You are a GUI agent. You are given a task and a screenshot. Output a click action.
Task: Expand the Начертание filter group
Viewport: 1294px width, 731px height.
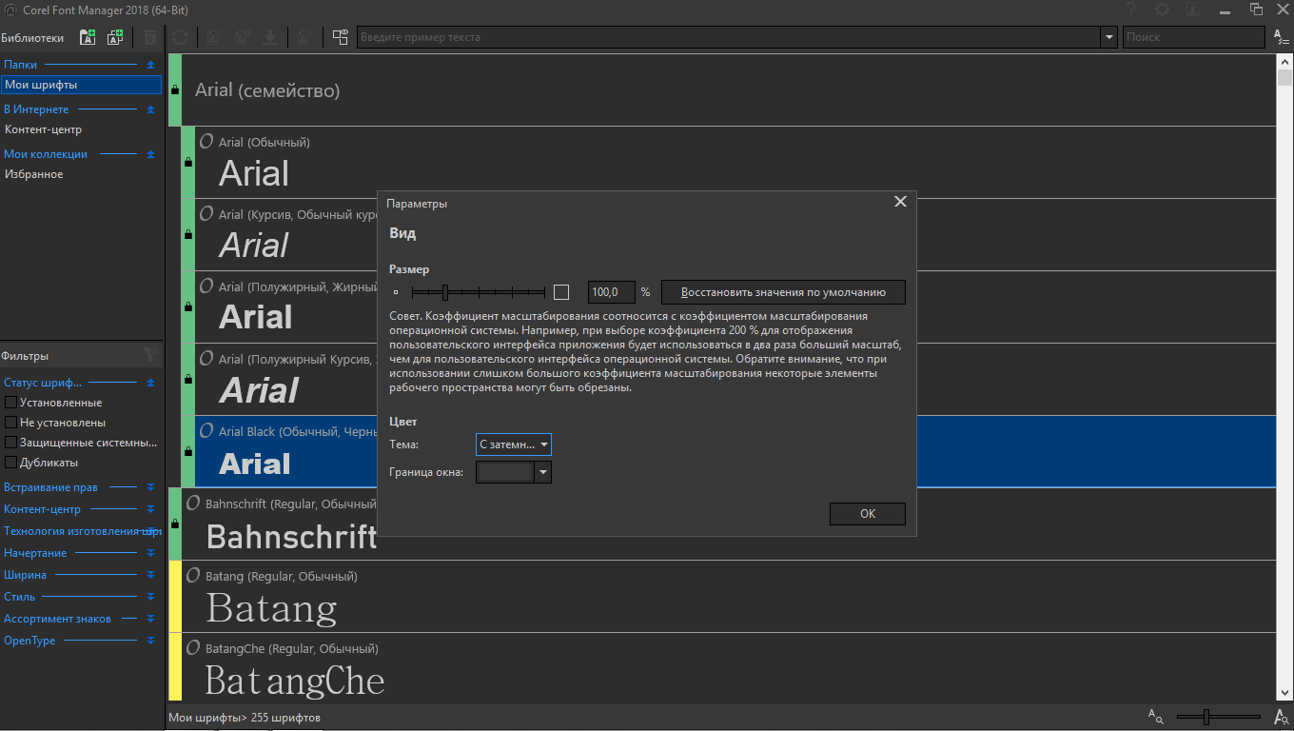tap(150, 553)
